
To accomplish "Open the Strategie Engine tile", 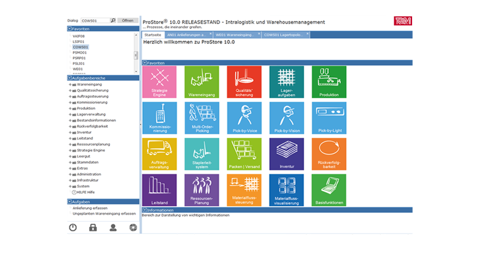I will (160, 82).
